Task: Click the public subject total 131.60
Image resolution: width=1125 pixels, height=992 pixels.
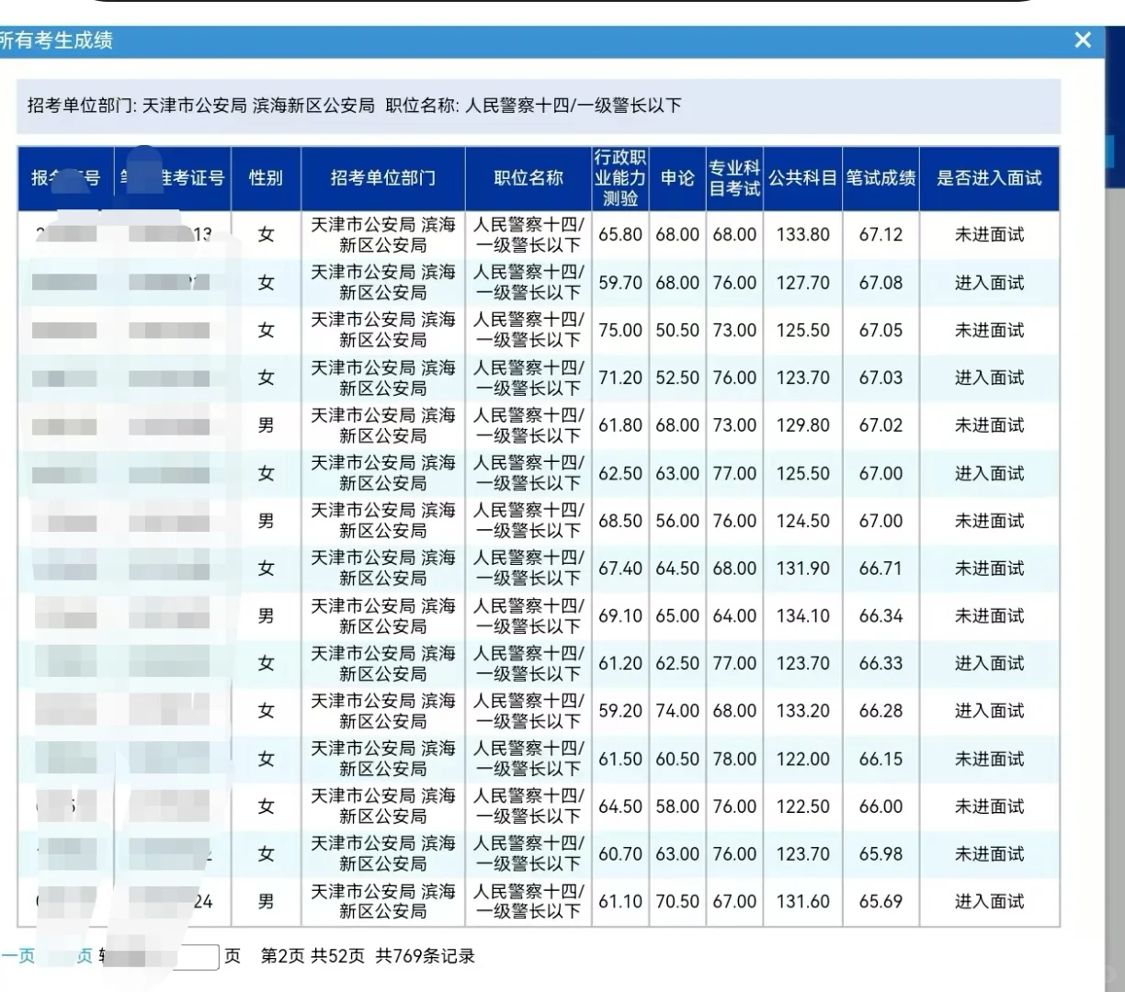Action: click(x=803, y=902)
